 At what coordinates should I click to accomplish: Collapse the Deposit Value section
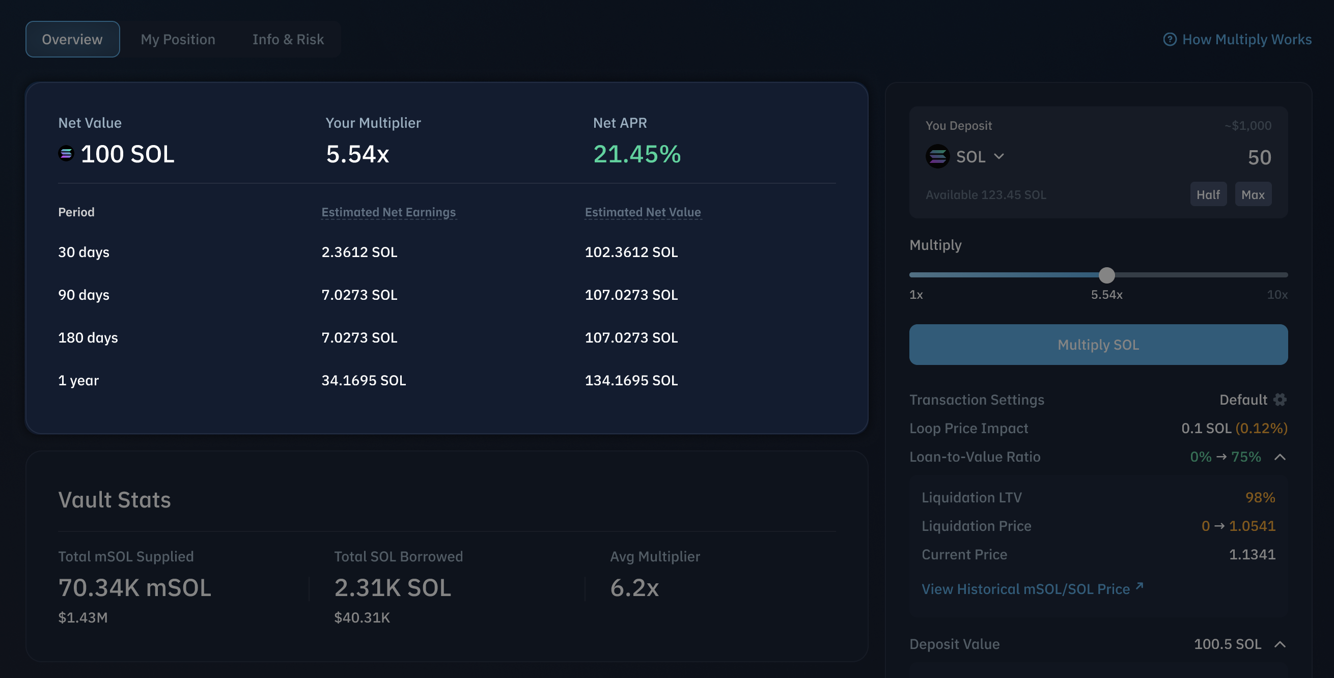coord(1280,644)
